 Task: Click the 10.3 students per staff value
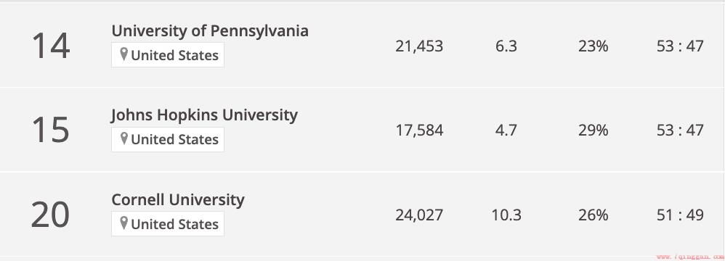[506, 215]
